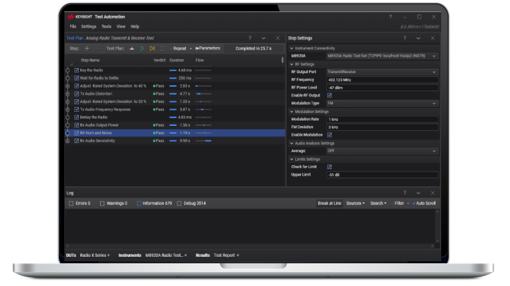The height and width of the screenshot is (286, 510).
Task: Open the Test Plan panel help icon
Action: coord(249,38)
